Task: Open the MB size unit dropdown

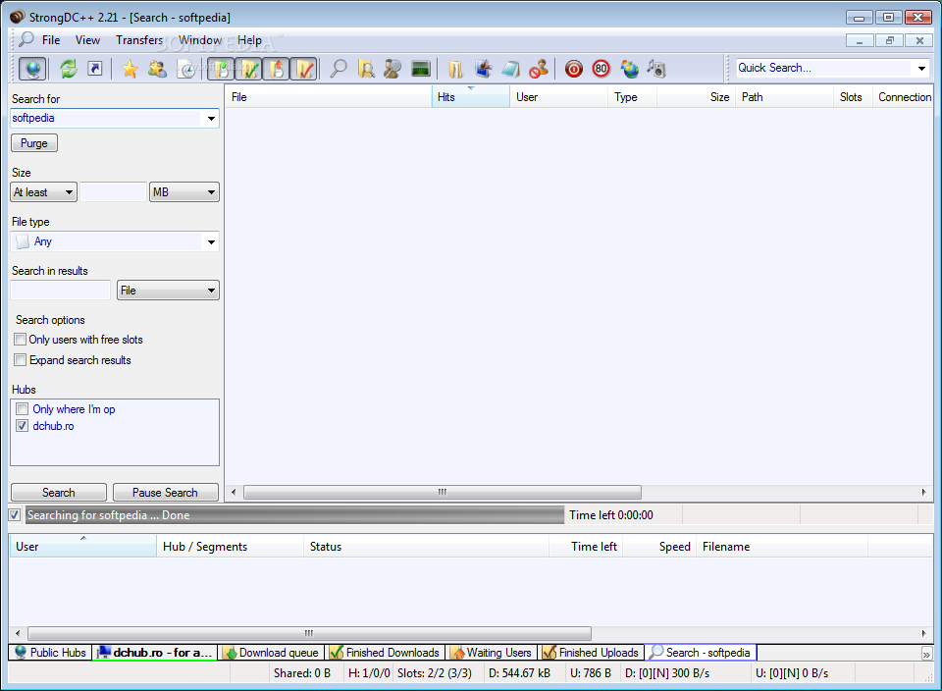Action: (183, 192)
